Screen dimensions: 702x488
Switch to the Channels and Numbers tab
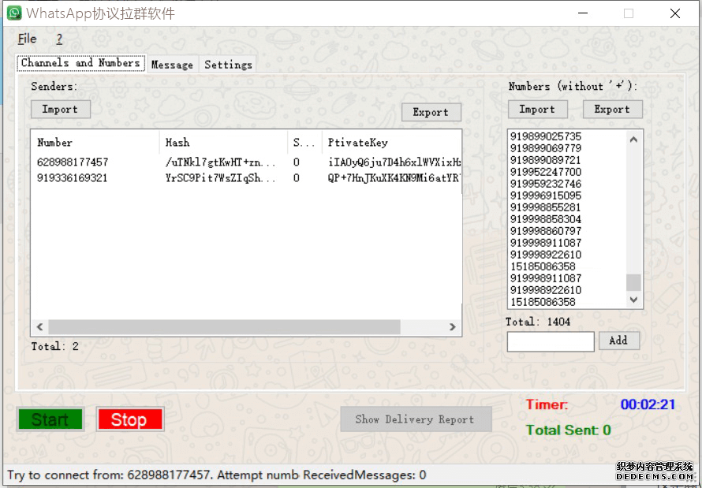click(80, 63)
